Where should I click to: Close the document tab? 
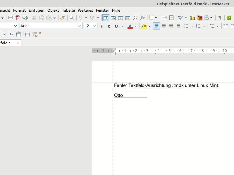18,43
